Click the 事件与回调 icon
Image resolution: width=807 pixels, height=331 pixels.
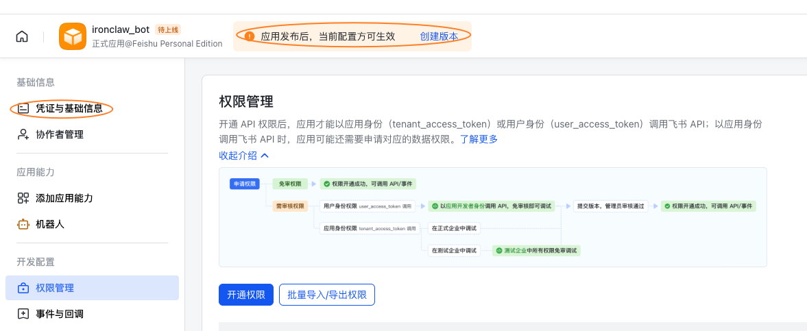23,314
